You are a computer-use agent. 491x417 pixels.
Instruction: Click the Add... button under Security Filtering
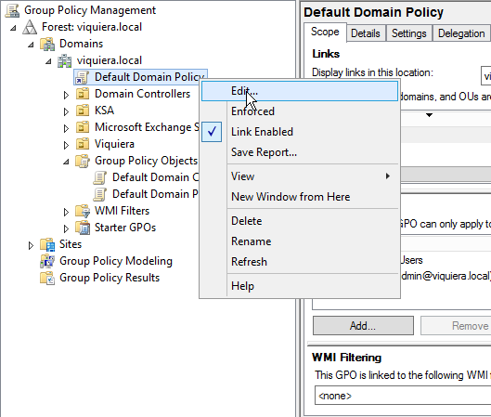point(363,326)
